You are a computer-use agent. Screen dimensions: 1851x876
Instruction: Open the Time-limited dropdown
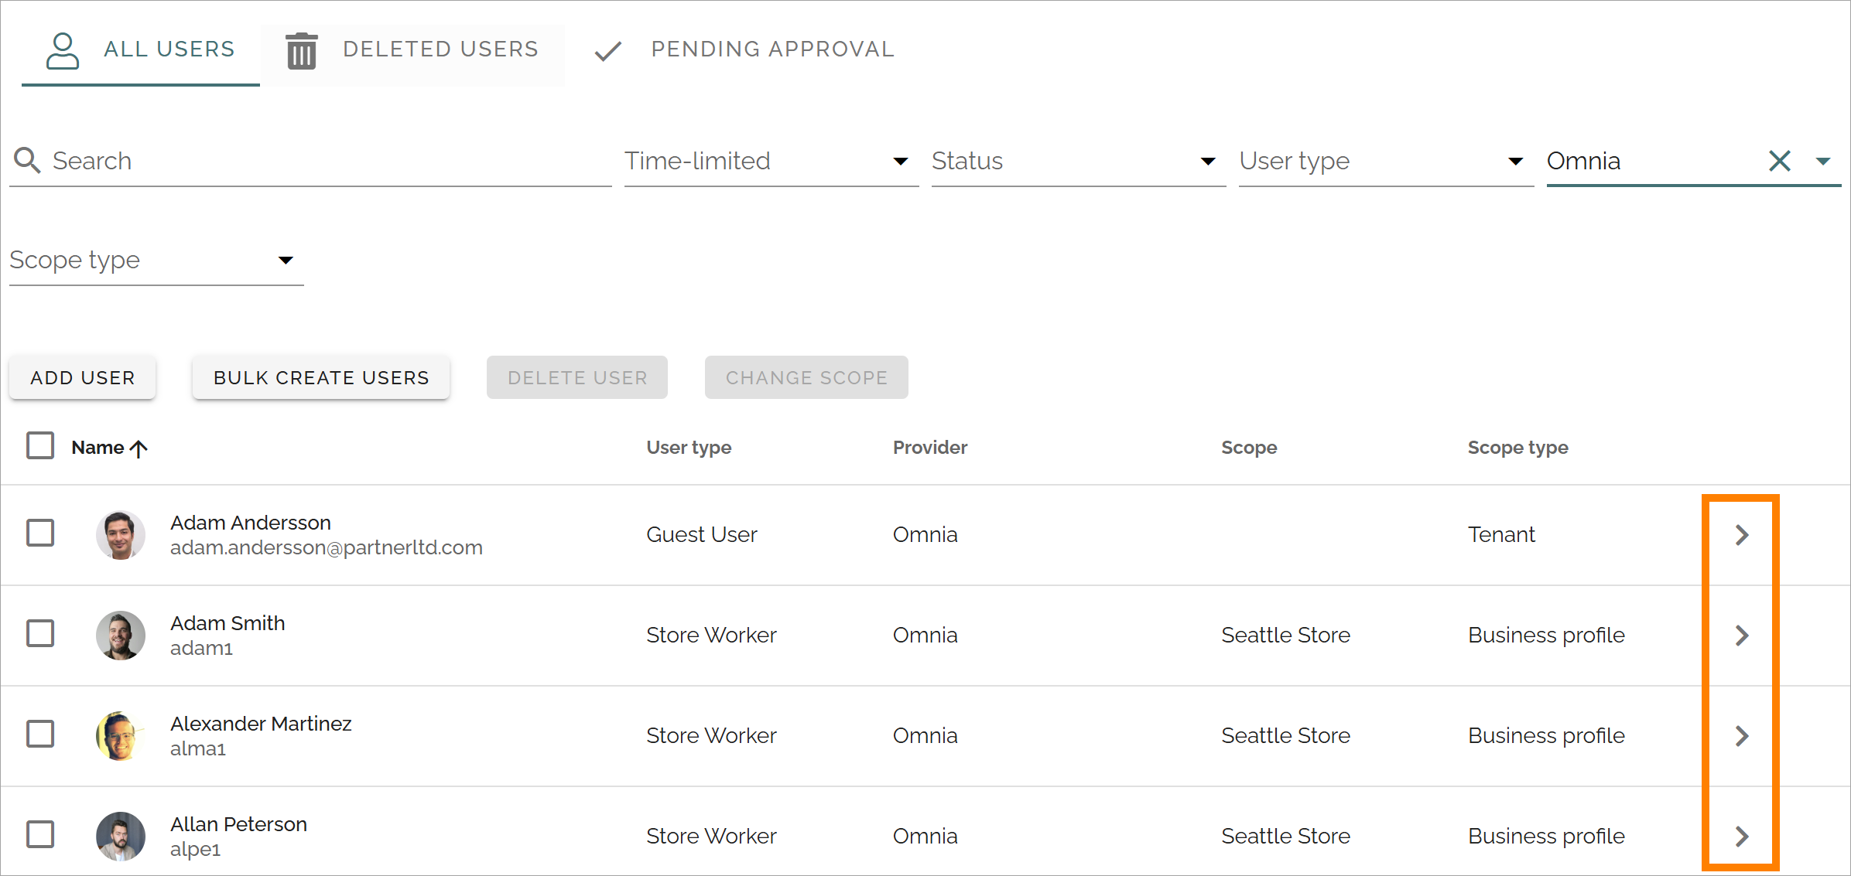771,161
